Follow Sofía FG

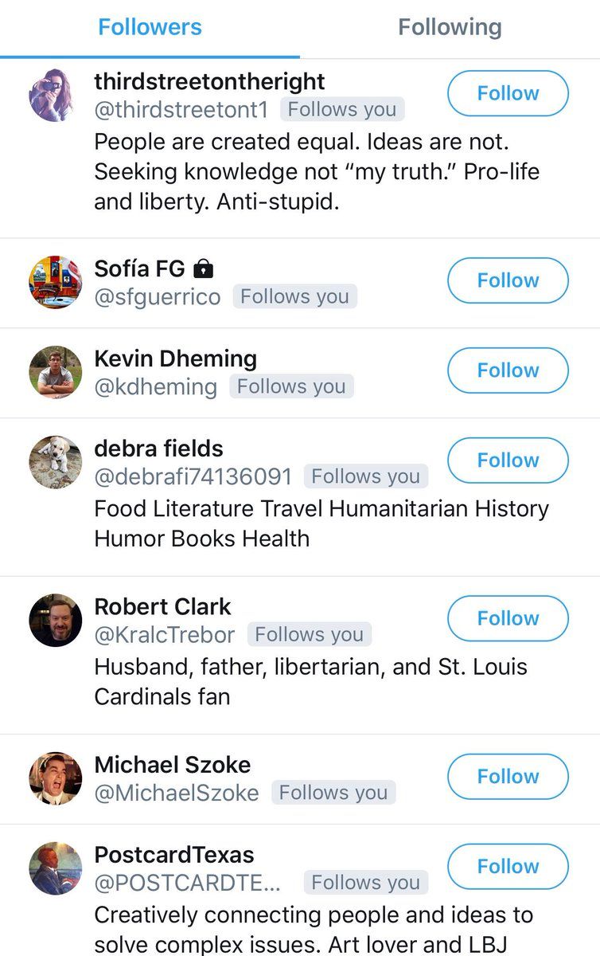point(508,280)
